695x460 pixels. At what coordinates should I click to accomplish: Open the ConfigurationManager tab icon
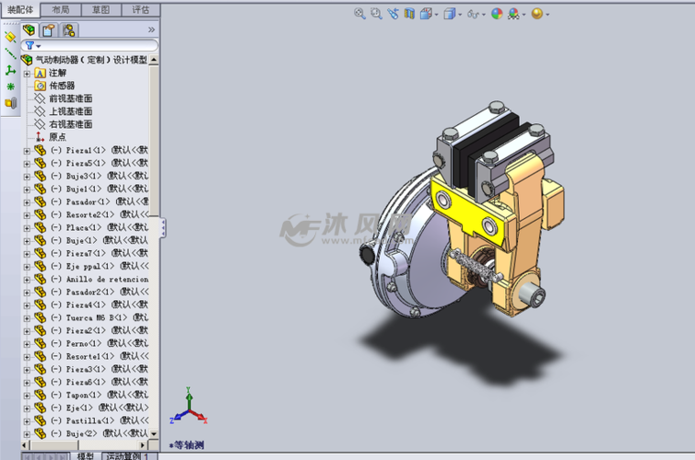pos(69,30)
